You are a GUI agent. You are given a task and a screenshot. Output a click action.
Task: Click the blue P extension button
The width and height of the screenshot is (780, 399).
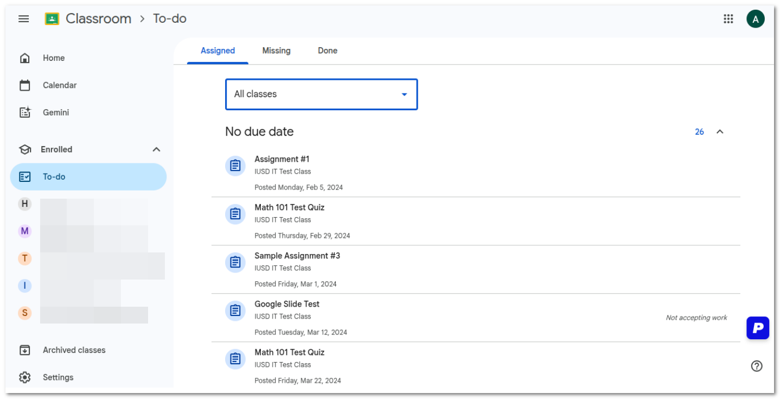click(x=758, y=328)
